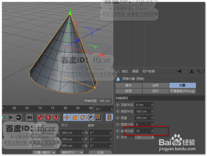Open the 对象 (相对) dropdown
The width and height of the screenshot is (207, 156).
(x=44, y=153)
